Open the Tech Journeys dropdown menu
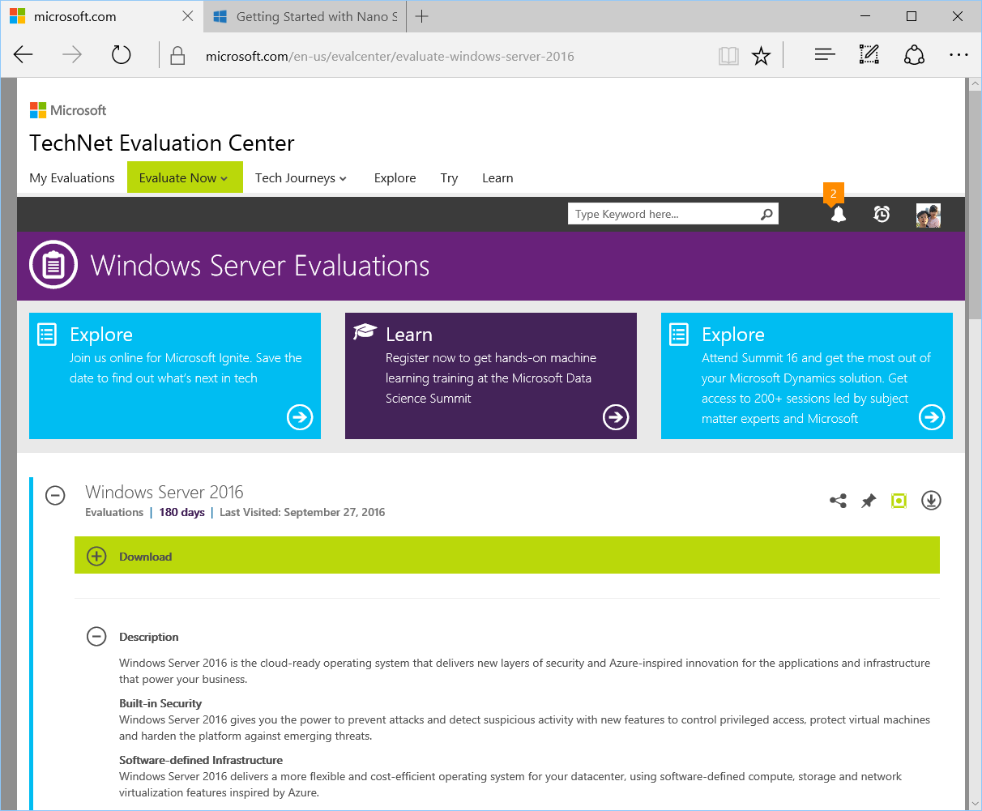982x811 pixels. pyautogui.click(x=301, y=178)
